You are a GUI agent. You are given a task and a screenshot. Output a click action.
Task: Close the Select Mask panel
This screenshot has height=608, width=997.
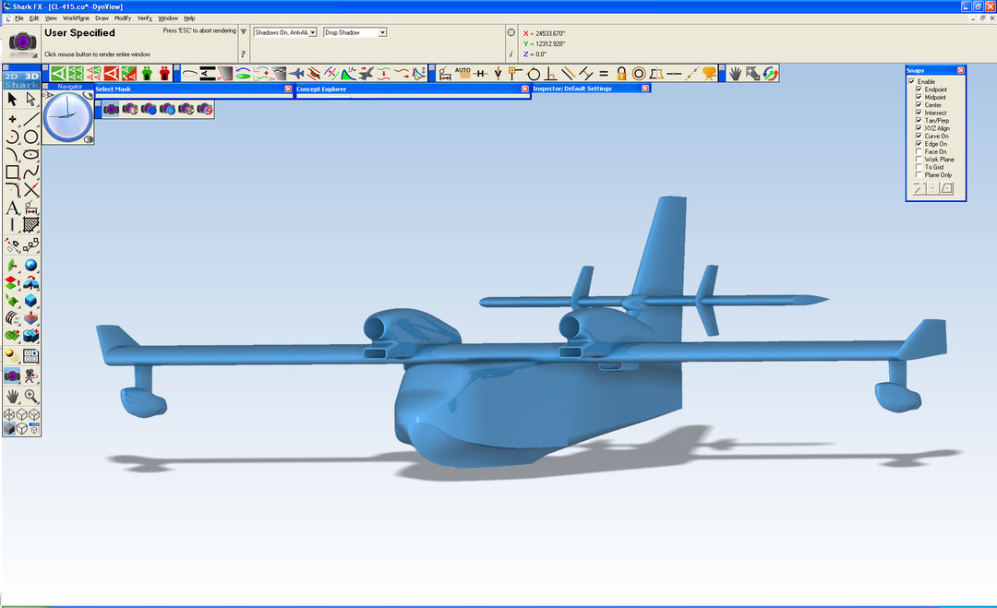click(288, 89)
